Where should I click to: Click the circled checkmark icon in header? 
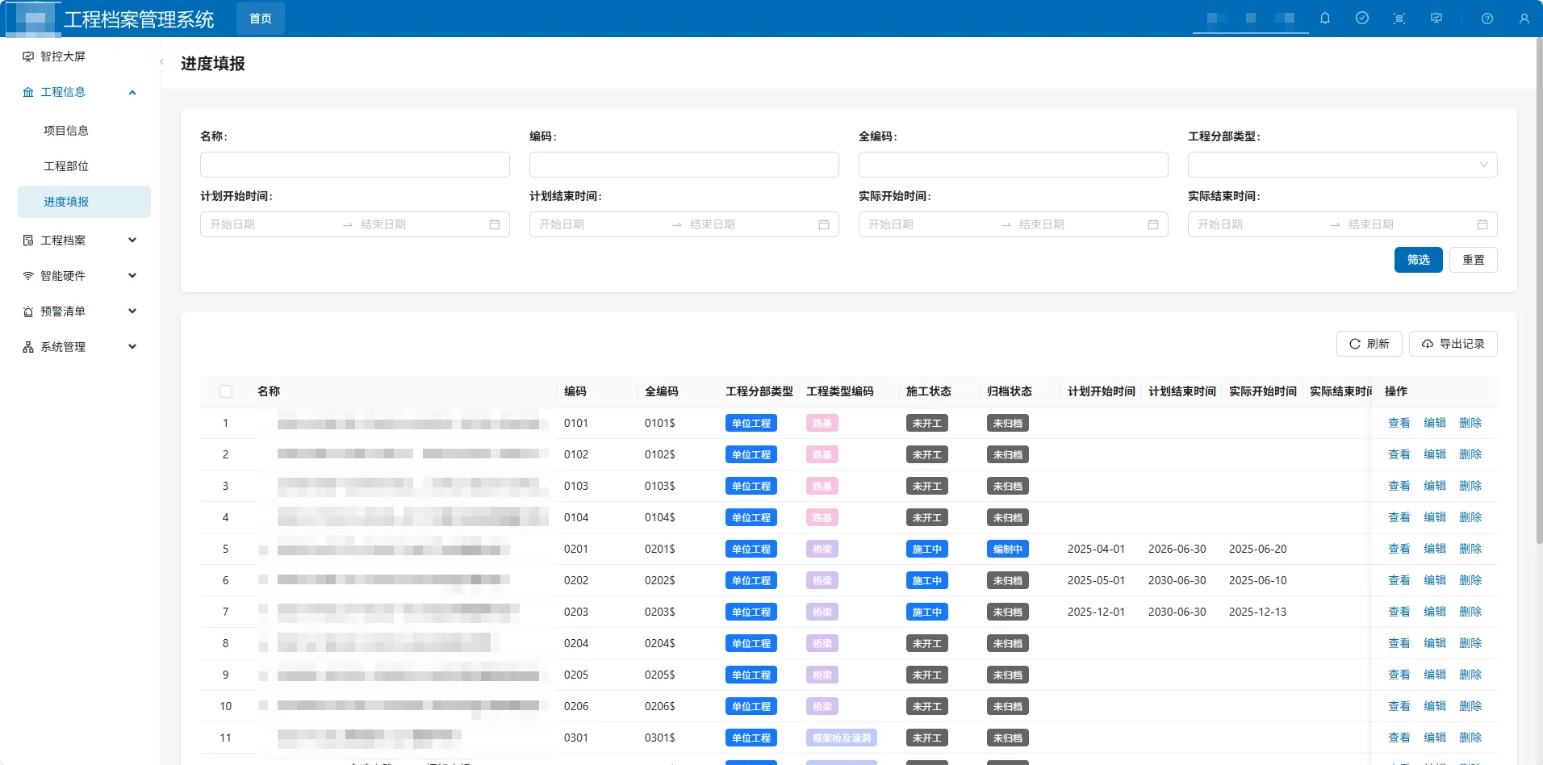(x=1362, y=19)
